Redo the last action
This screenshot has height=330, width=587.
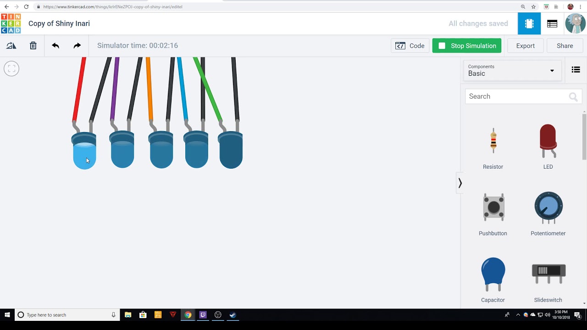77,45
